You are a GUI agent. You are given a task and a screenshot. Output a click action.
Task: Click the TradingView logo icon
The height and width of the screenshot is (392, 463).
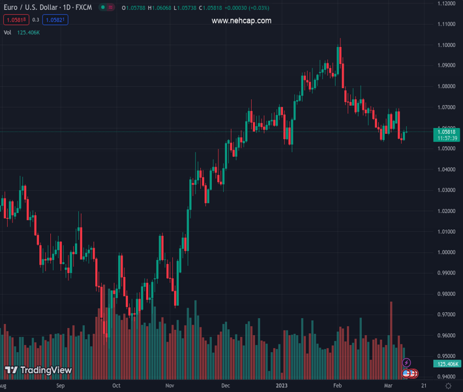(x=11, y=370)
